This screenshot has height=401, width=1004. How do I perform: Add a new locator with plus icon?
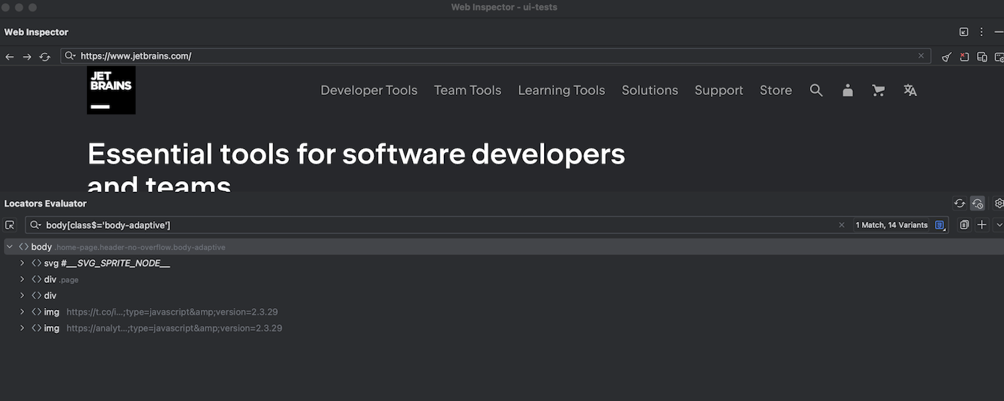981,225
